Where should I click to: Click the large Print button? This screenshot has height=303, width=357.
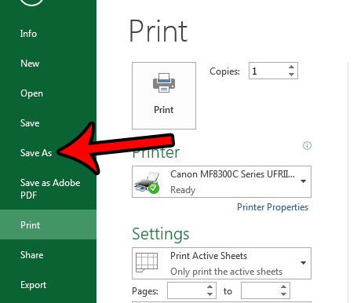coord(164,96)
